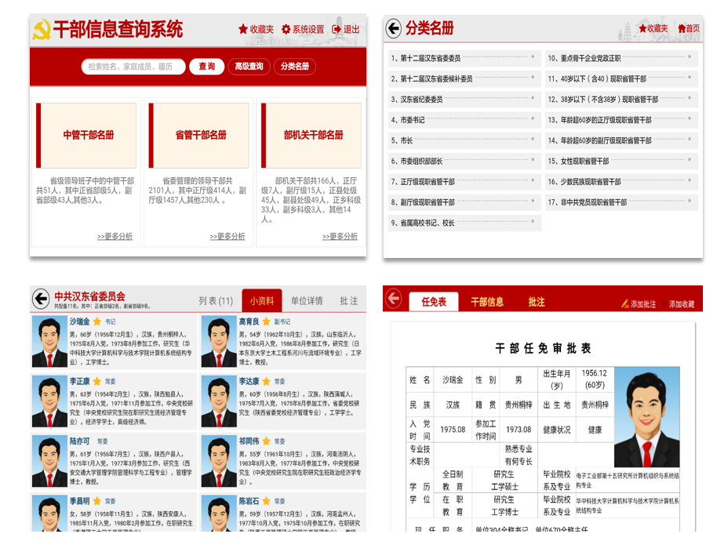This screenshot has width=717, height=552.
Task: Open 女性现职省管干部 category row
Action: click(621, 161)
